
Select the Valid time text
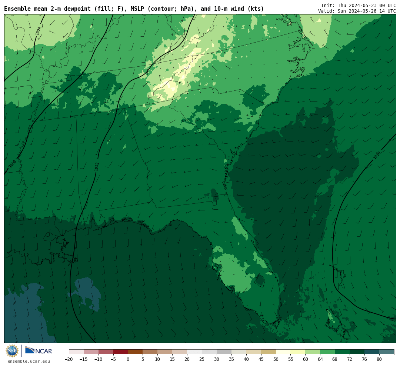coord(357,11)
